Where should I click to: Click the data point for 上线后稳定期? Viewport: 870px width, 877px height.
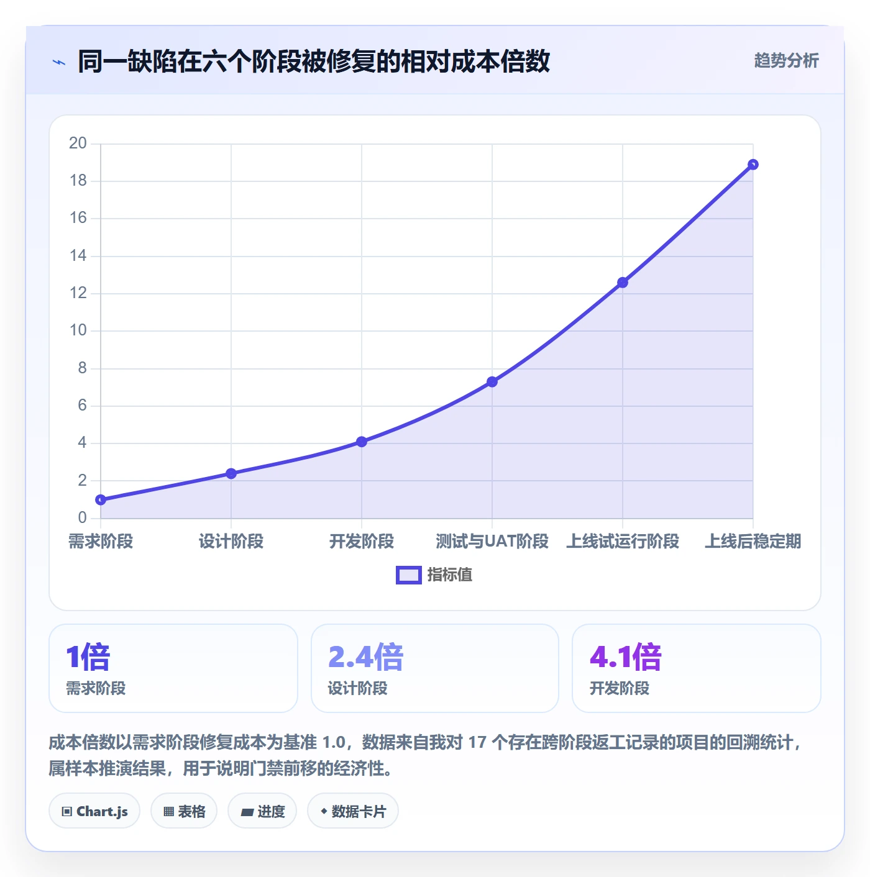(753, 165)
